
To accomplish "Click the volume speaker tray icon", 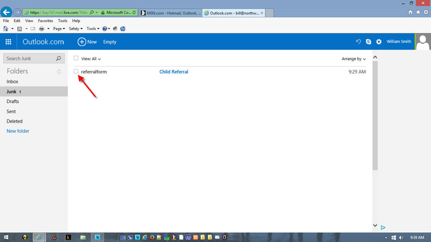I will 401,238.
